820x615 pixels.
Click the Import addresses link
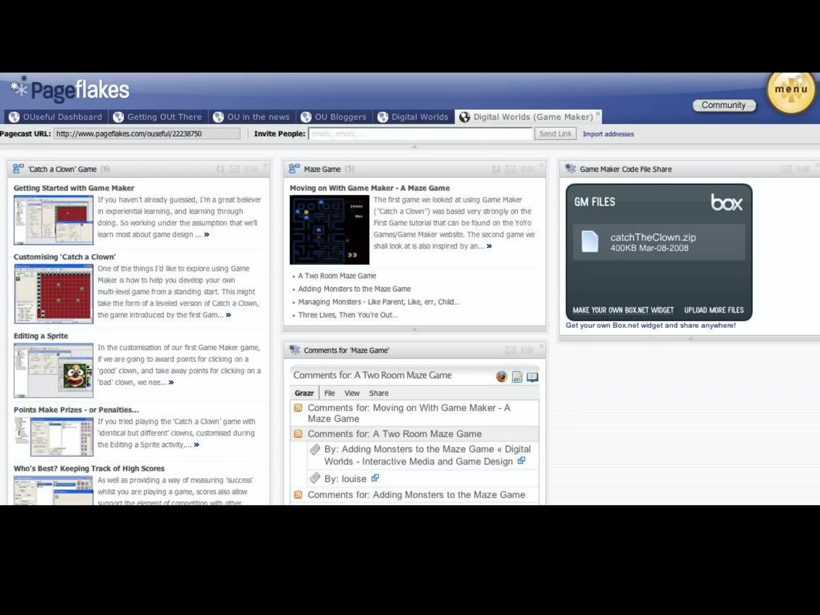608,134
